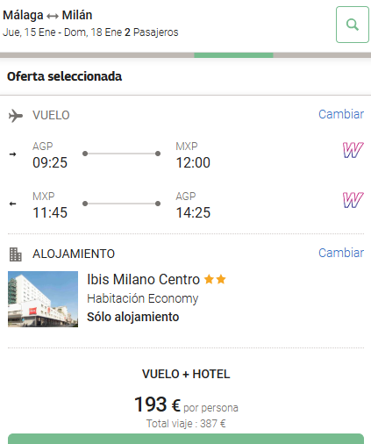Click the return flight left arrow icon
This screenshot has height=444, width=371.
[x=12, y=204]
